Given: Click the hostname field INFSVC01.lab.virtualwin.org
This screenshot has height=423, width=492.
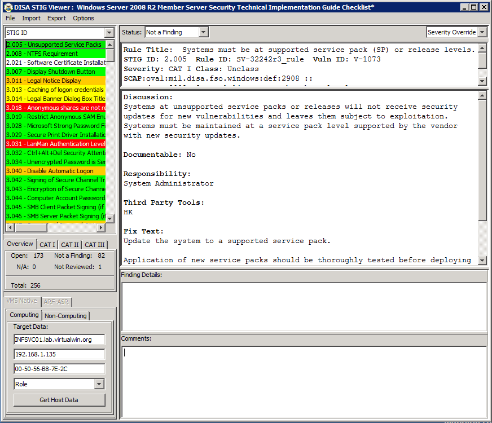Looking at the screenshot, I should 59,340.
